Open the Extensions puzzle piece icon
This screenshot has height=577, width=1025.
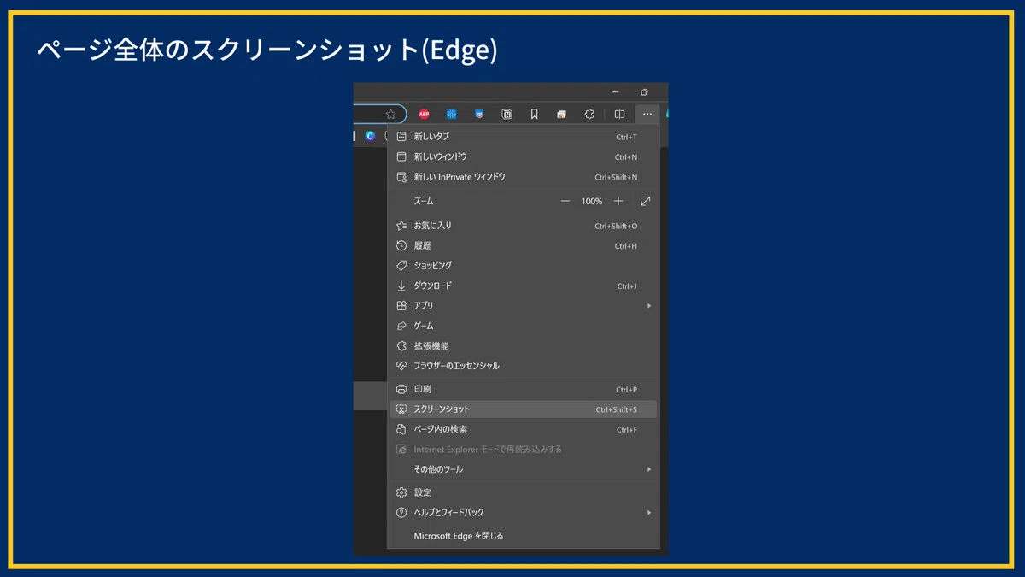pos(589,114)
